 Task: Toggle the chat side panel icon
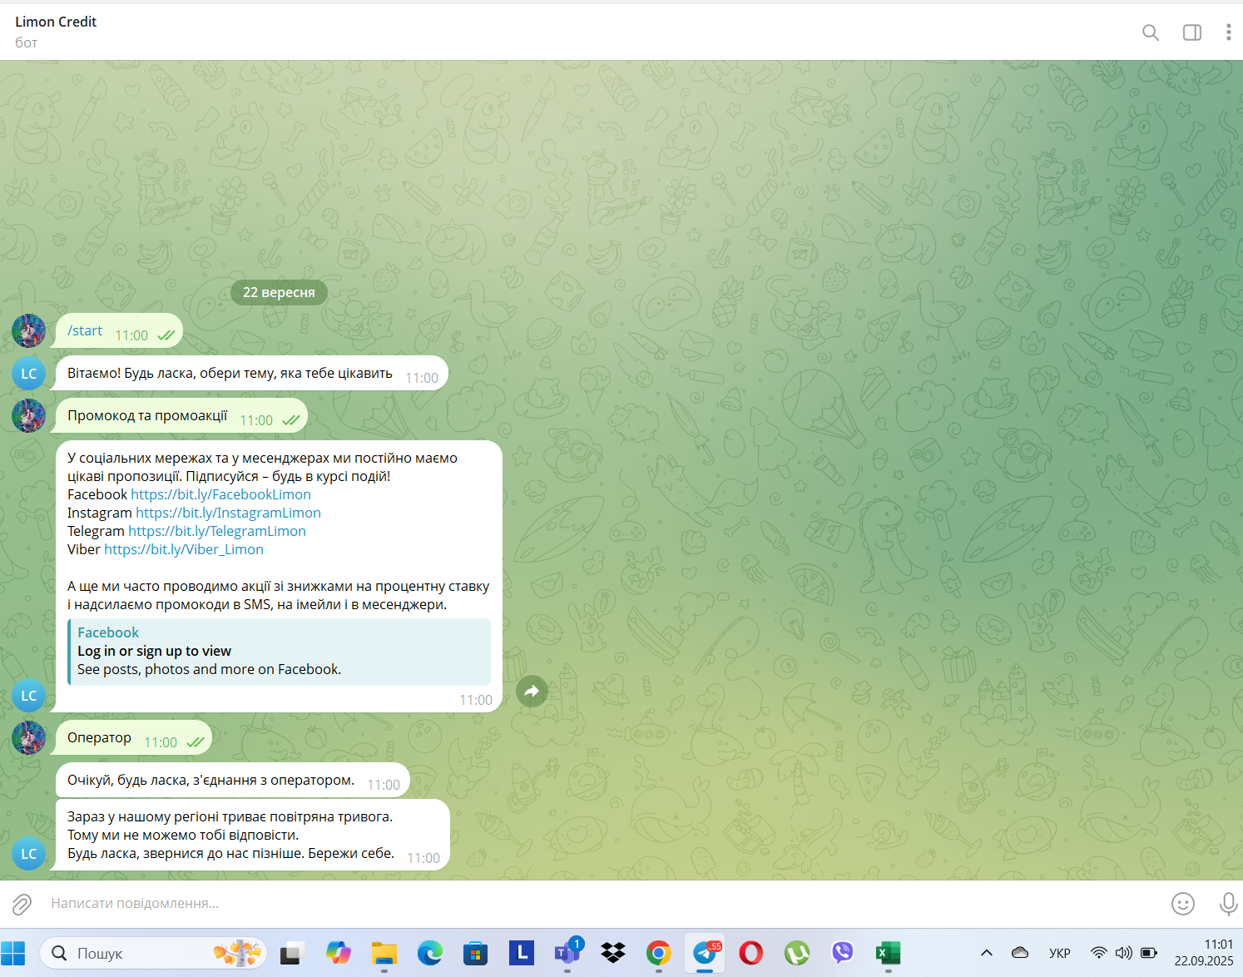(1192, 32)
